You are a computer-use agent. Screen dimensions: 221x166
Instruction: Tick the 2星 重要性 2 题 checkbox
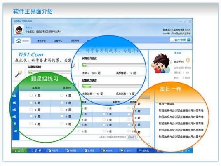point(62,116)
